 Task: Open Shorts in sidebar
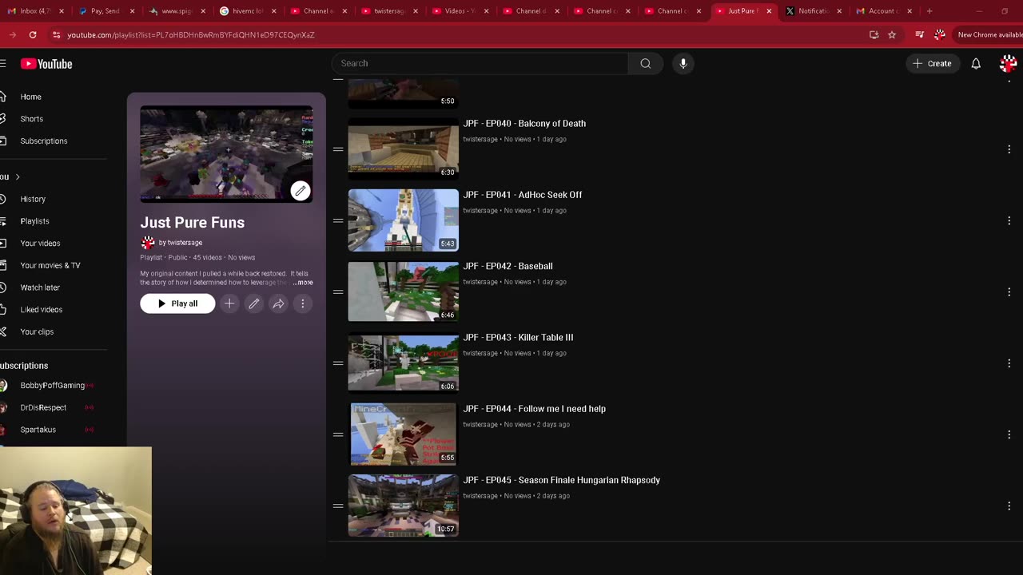click(x=31, y=119)
